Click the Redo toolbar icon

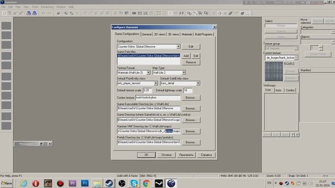49,13
